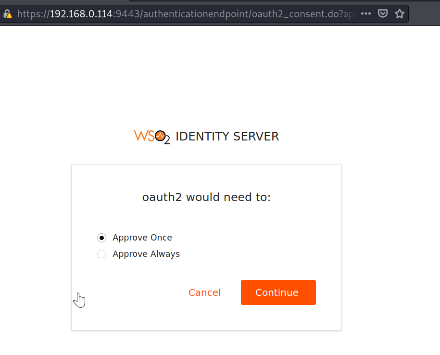Click the https:// scheme in the address bar
The height and width of the screenshot is (355, 440).
point(33,14)
